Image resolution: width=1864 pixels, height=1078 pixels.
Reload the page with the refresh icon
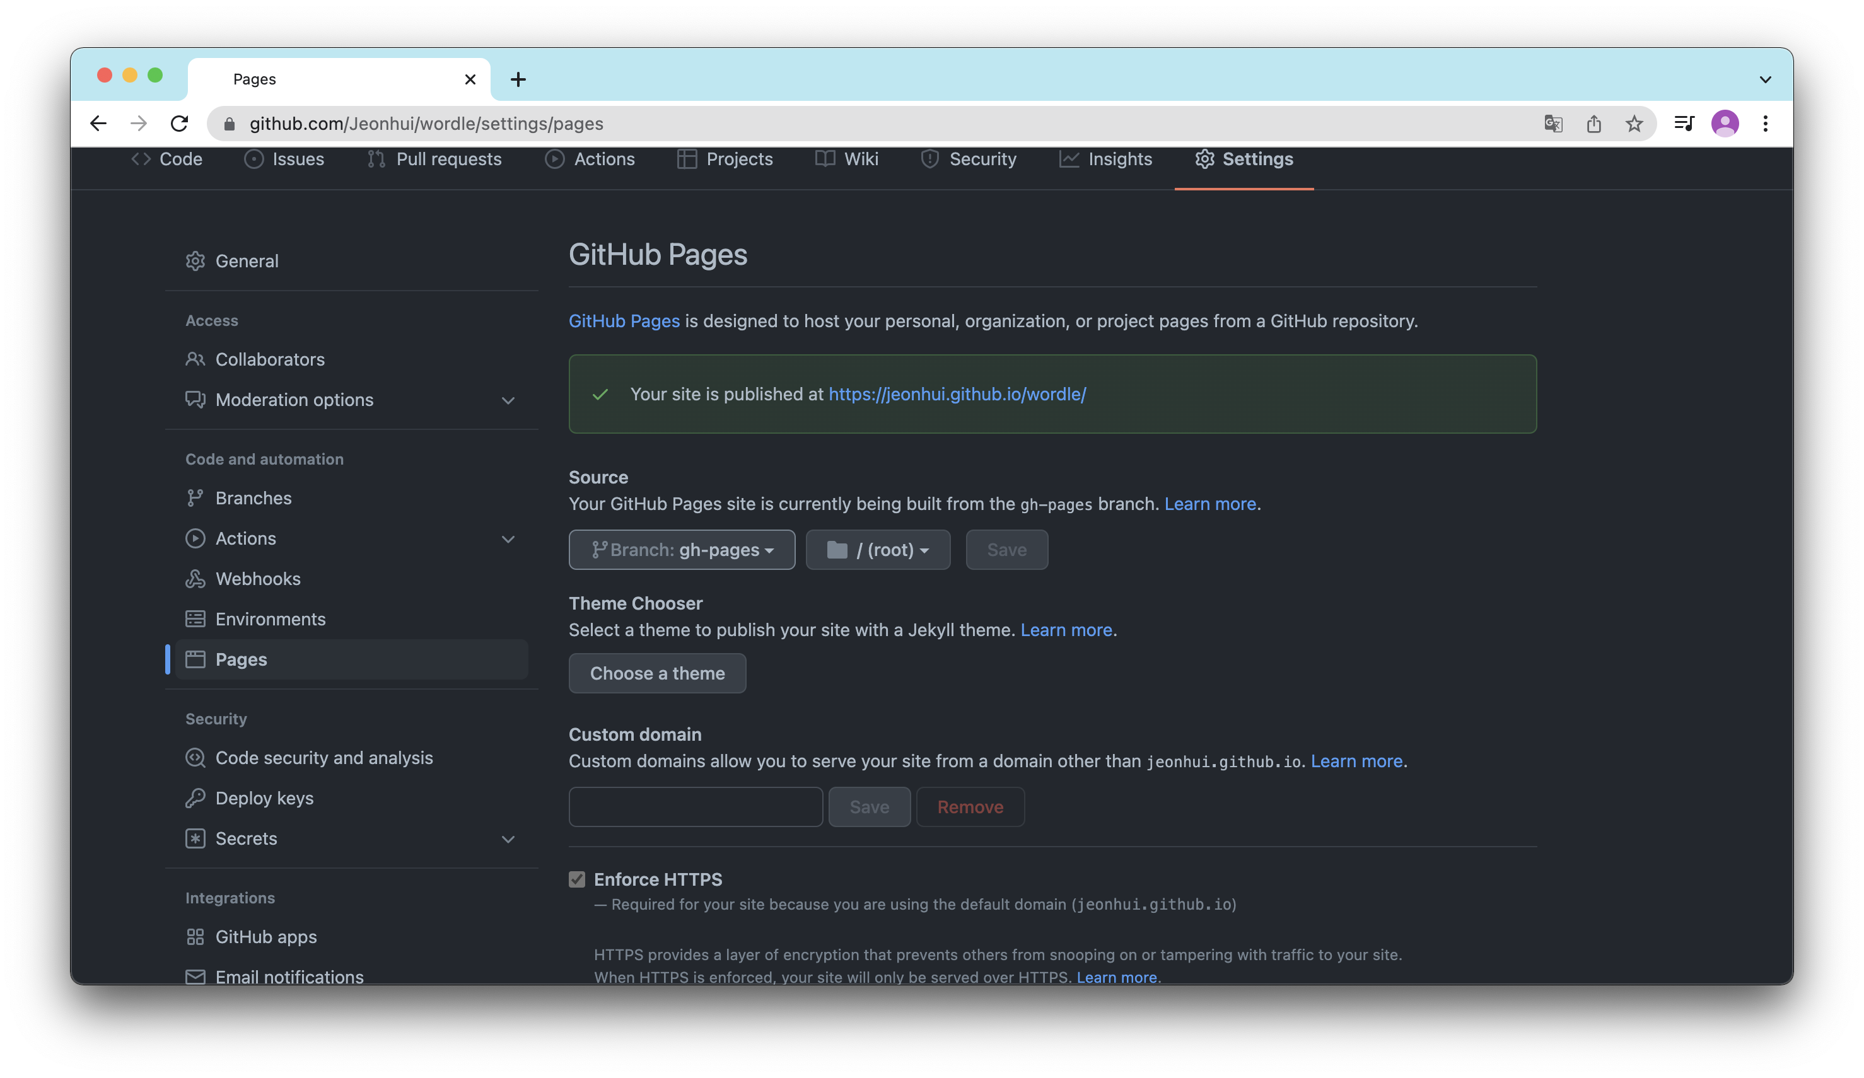click(x=180, y=124)
